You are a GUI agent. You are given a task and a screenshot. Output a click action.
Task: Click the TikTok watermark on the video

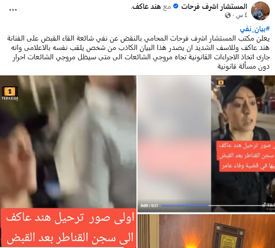[268, 205]
